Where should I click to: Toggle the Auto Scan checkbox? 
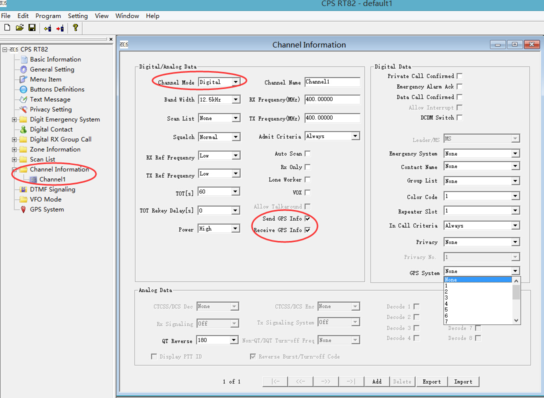click(x=307, y=153)
